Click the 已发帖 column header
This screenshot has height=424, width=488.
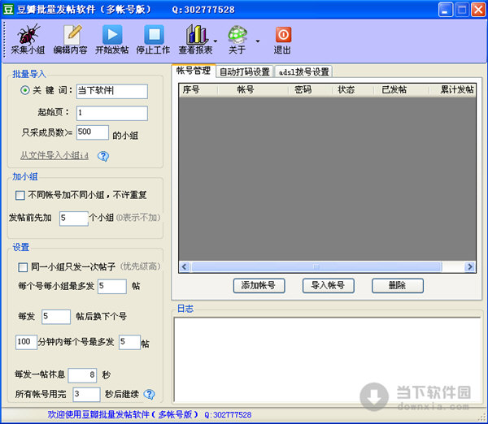(401, 90)
